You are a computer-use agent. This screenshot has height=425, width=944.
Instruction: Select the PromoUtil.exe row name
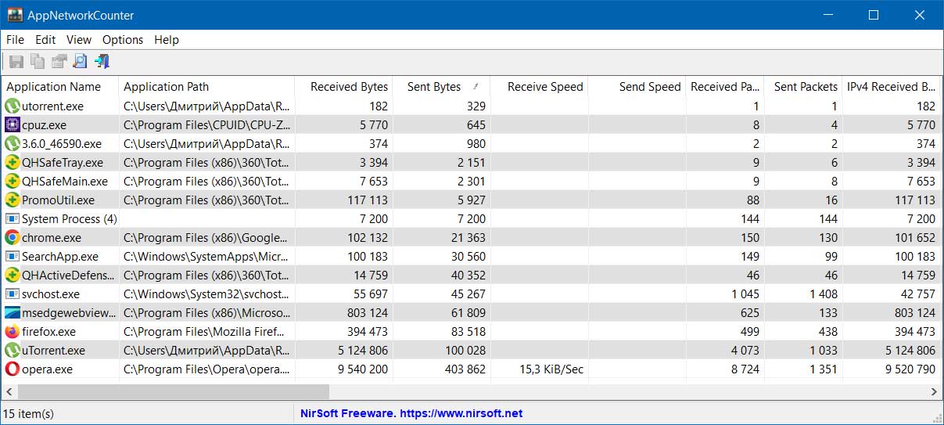tap(58, 200)
